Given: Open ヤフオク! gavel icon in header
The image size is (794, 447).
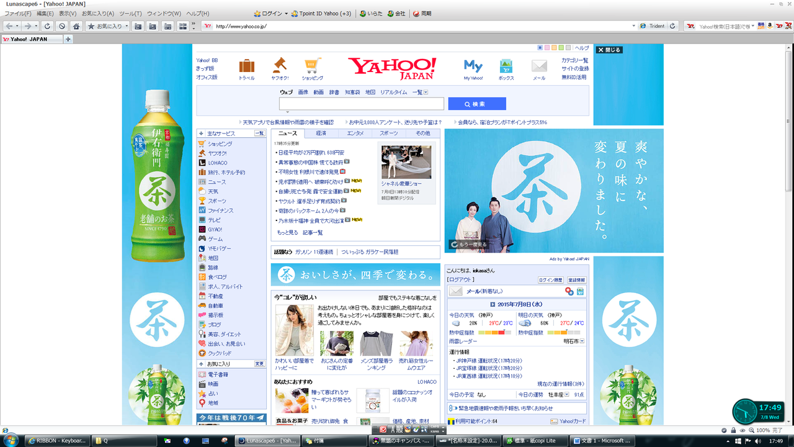Looking at the screenshot, I should pyautogui.click(x=280, y=65).
